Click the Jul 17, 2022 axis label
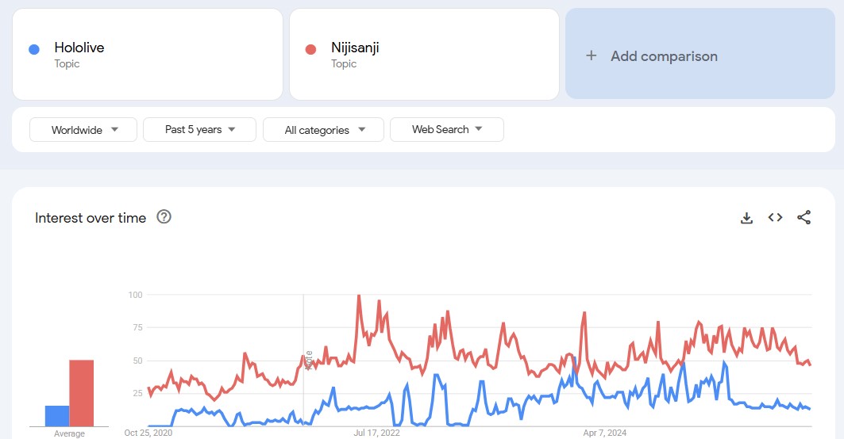Screen dimensions: 844x439 pos(377,433)
